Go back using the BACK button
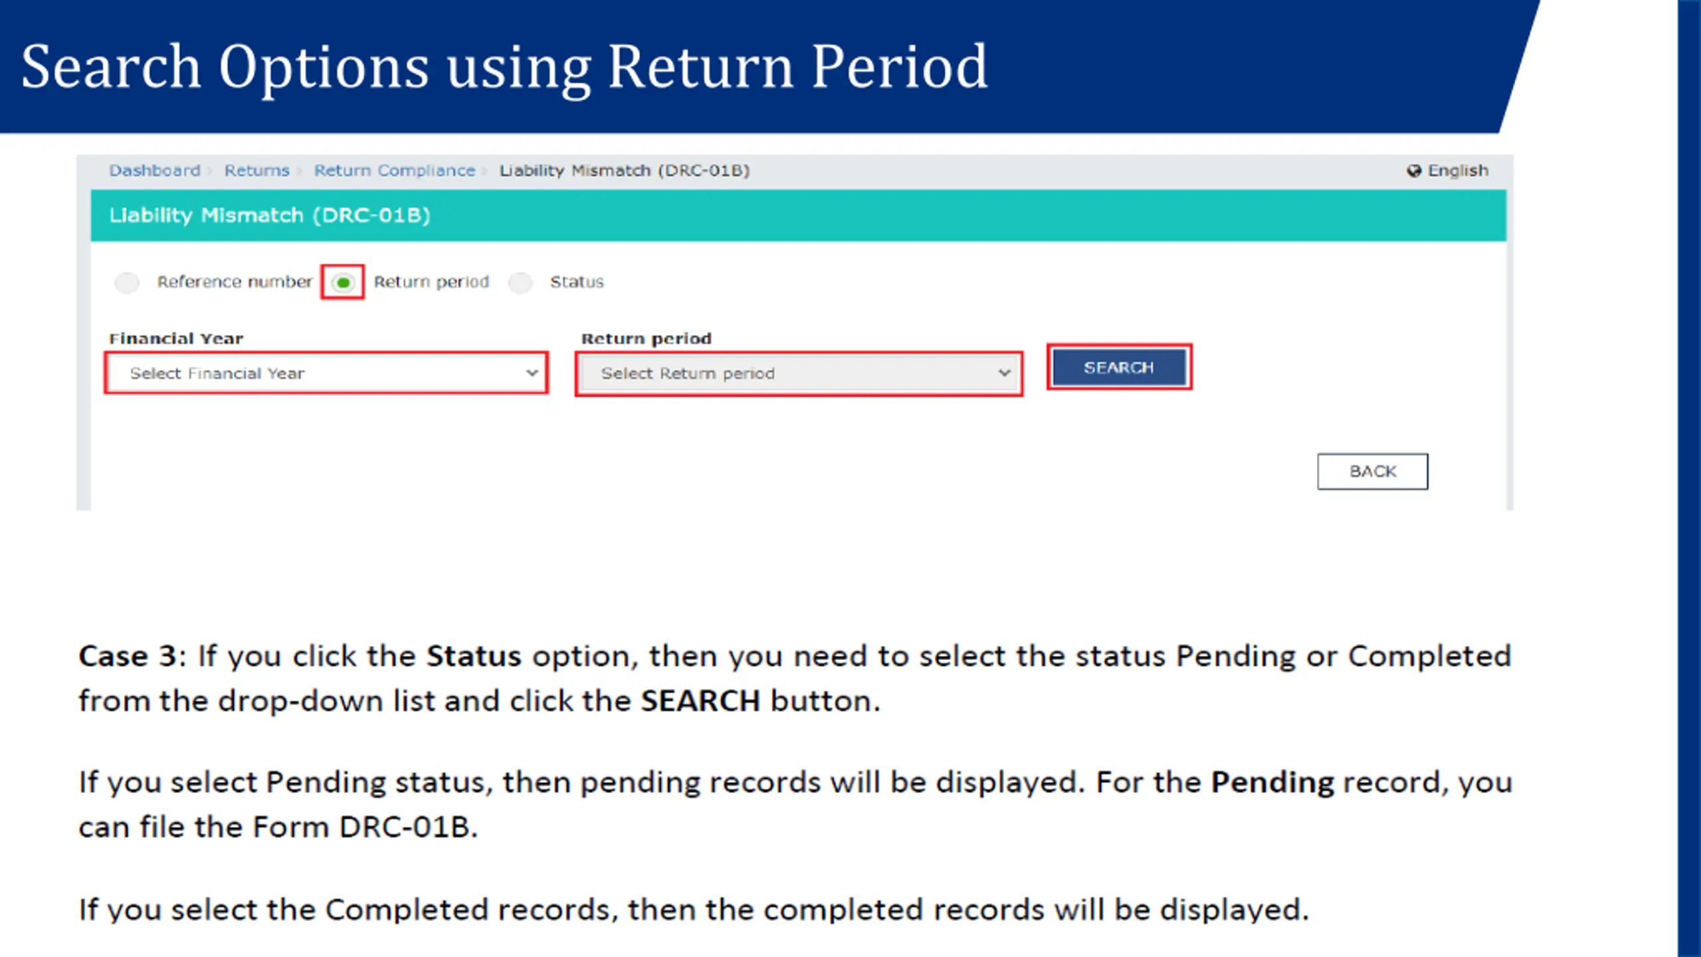 [1373, 471]
